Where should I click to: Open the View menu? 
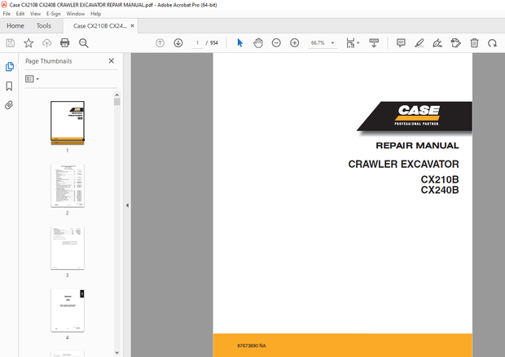click(x=35, y=14)
